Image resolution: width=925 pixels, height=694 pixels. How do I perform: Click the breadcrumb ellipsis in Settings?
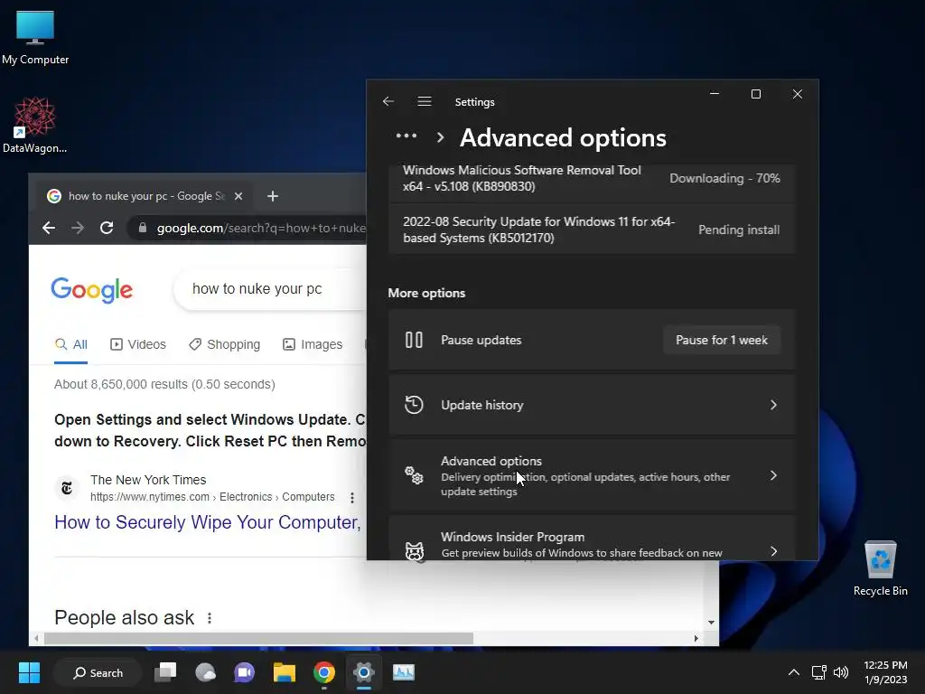406,136
